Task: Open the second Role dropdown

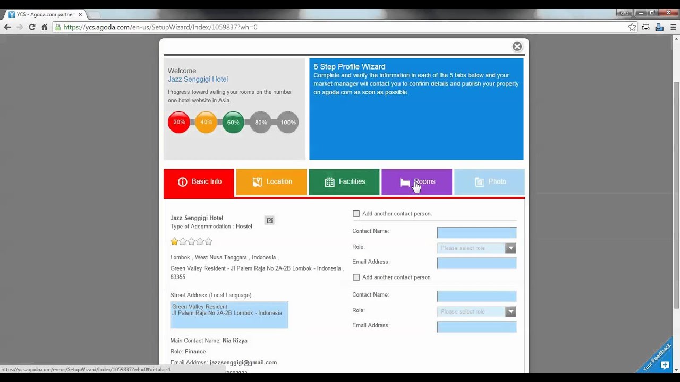Action: 477,311
